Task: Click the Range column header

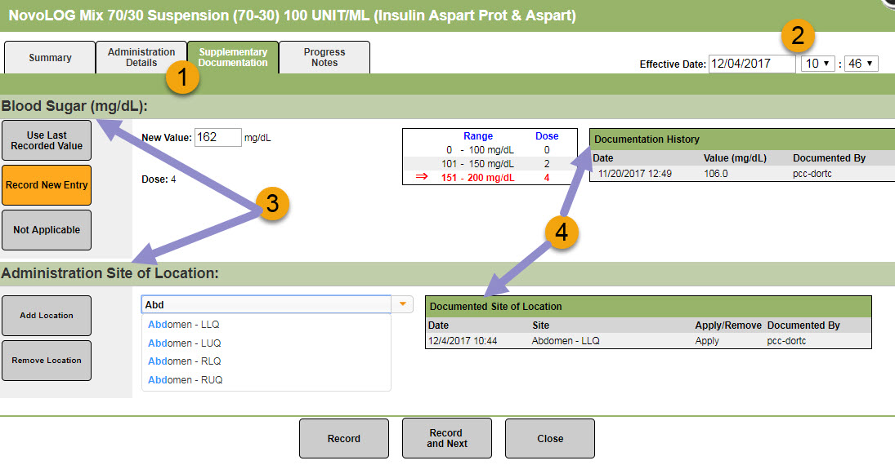Action: pos(478,136)
